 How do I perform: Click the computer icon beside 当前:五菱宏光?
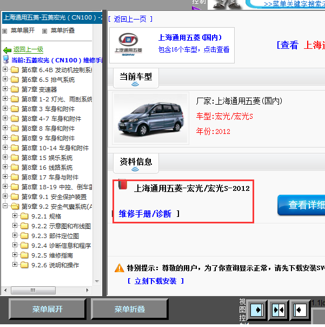[6, 60]
